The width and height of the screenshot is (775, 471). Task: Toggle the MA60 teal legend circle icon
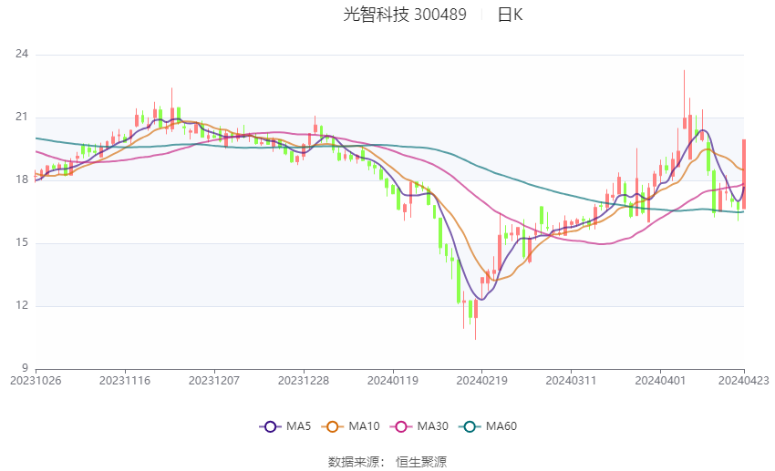(x=470, y=426)
